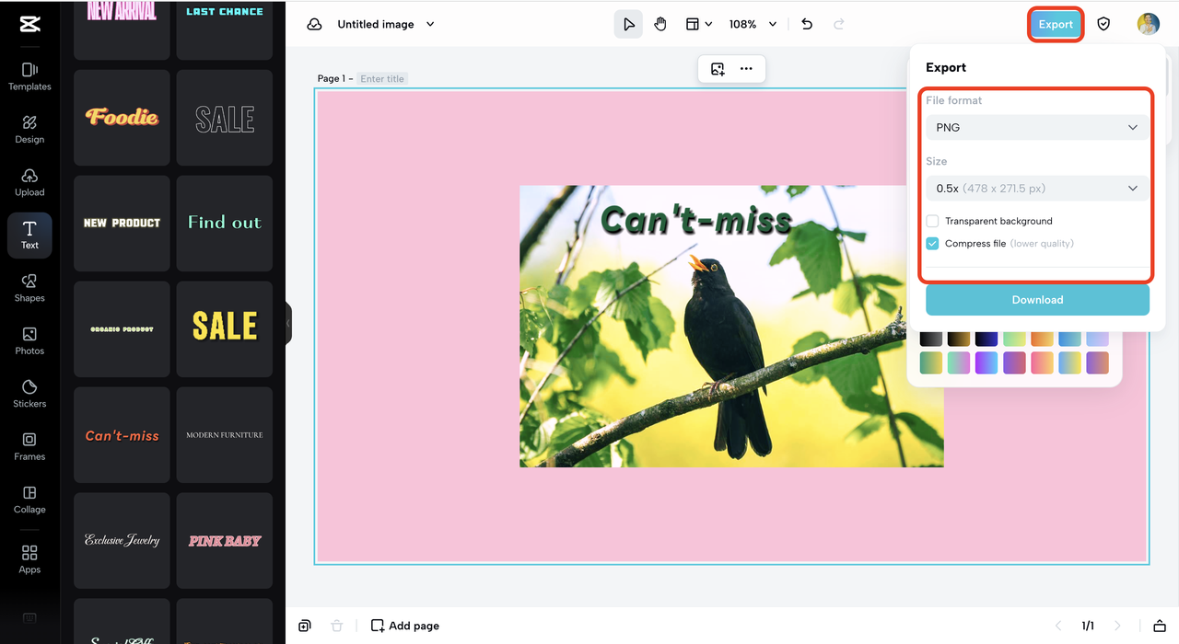This screenshot has height=644, width=1179.
Task: Select the Can't-miss text on canvas
Action: point(696,221)
